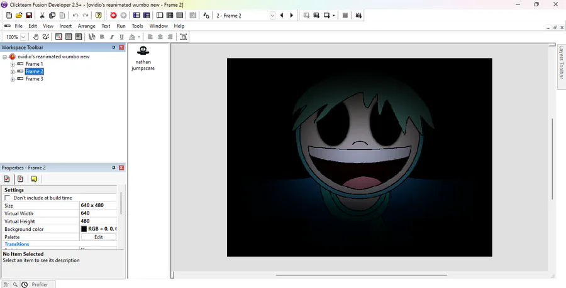Click the Cut scissors icon
This screenshot has width=566, height=288.
pyautogui.click(x=42, y=16)
